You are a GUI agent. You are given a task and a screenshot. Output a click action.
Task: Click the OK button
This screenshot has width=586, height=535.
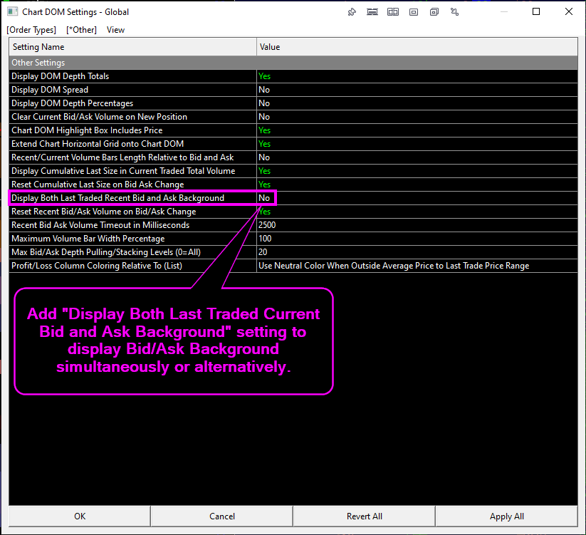[x=80, y=516]
